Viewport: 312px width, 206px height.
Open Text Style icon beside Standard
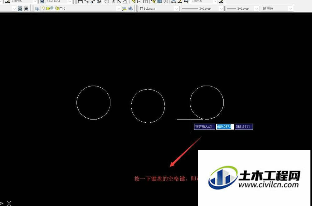(x=42, y=2)
